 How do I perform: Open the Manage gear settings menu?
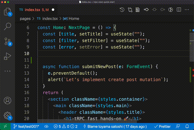coord(8,116)
